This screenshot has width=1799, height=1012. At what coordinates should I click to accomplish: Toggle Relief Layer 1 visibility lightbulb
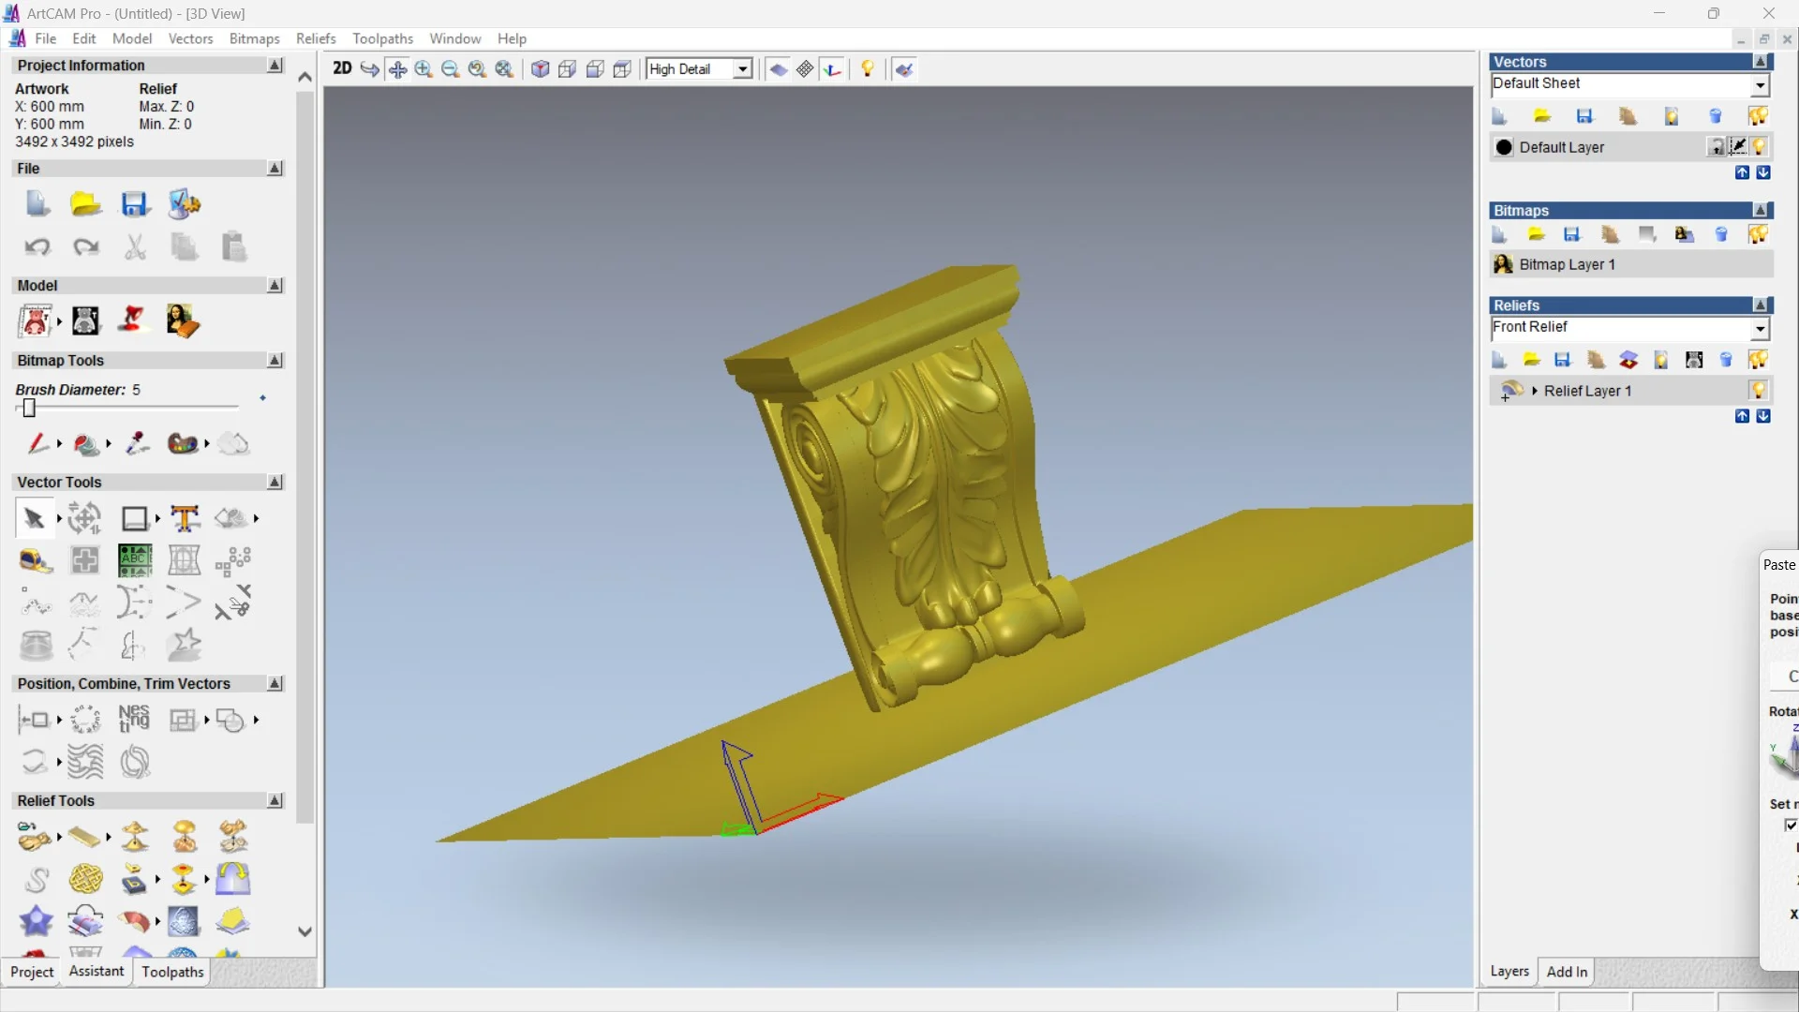click(x=1759, y=391)
